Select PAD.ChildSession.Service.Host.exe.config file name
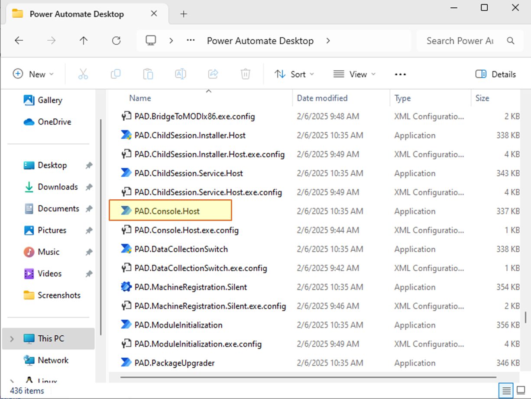Viewport: 531px width, 399px height. coord(208,192)
